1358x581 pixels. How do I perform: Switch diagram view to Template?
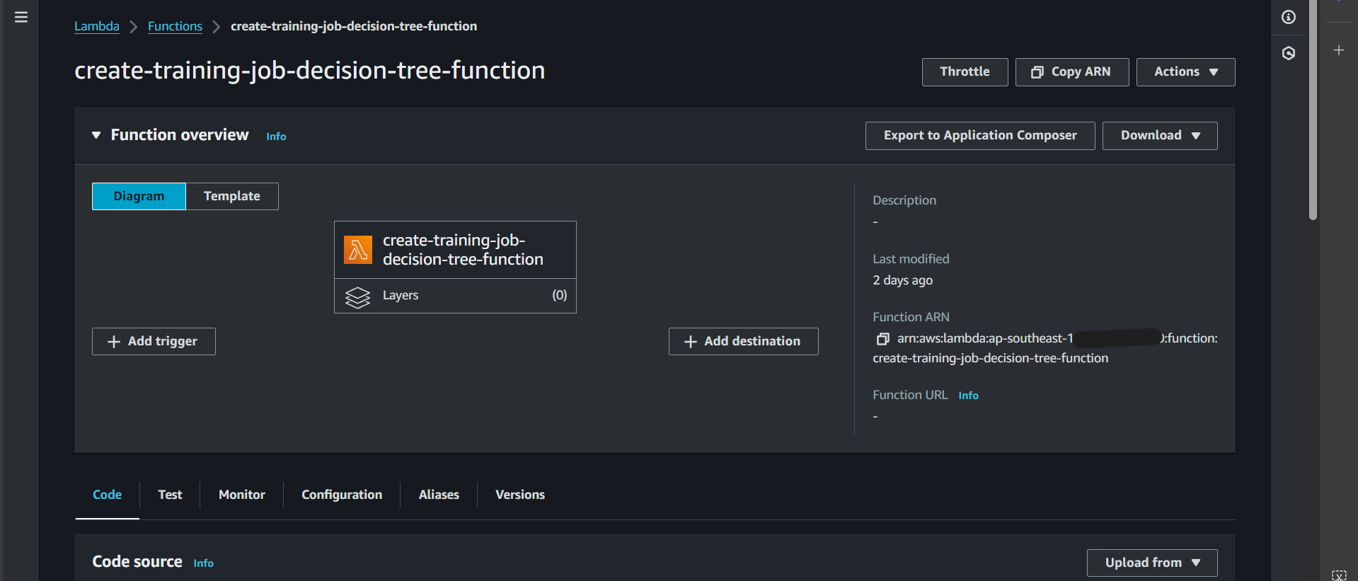[x=231, y=196]
